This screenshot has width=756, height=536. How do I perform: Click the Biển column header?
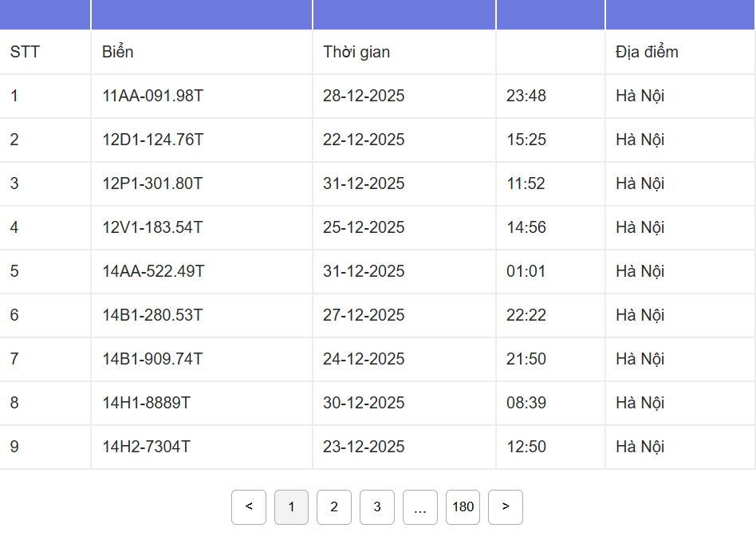tap(118, 53)
